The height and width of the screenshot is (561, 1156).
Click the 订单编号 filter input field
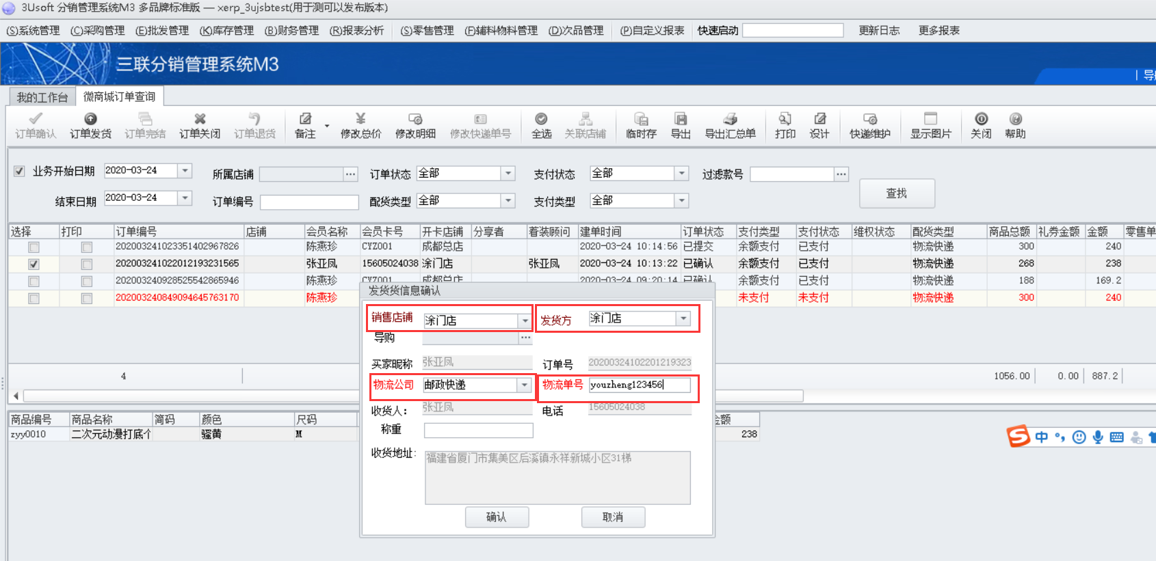(x=309, y=202)
